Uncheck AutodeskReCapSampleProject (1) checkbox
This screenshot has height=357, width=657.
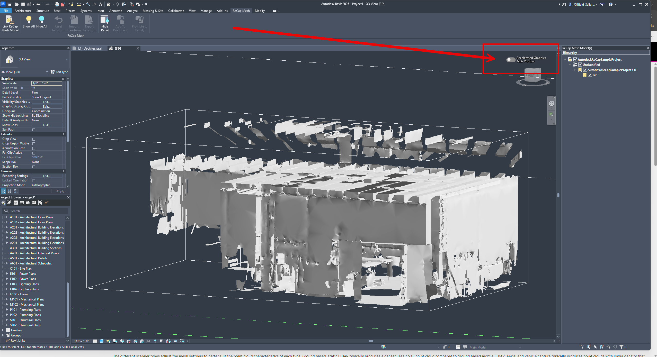(585, 70)
